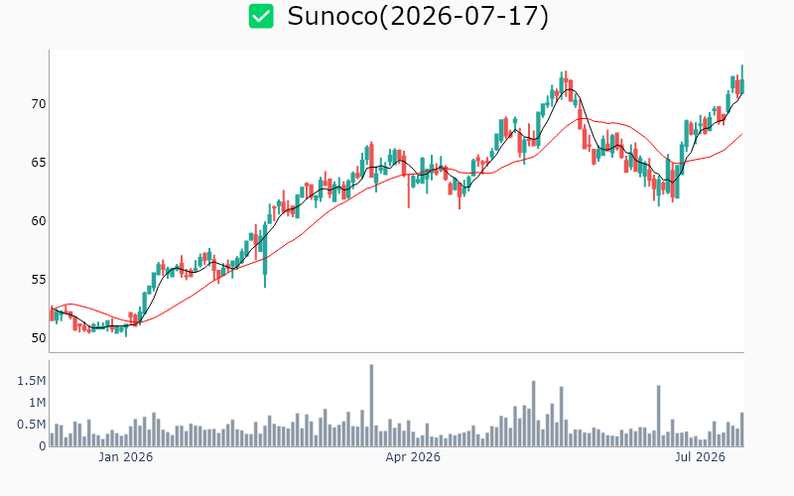This screenshot has width=794, height=496.
Task: Click the Jan 2026 x-axis label
Action: (126, 457)
